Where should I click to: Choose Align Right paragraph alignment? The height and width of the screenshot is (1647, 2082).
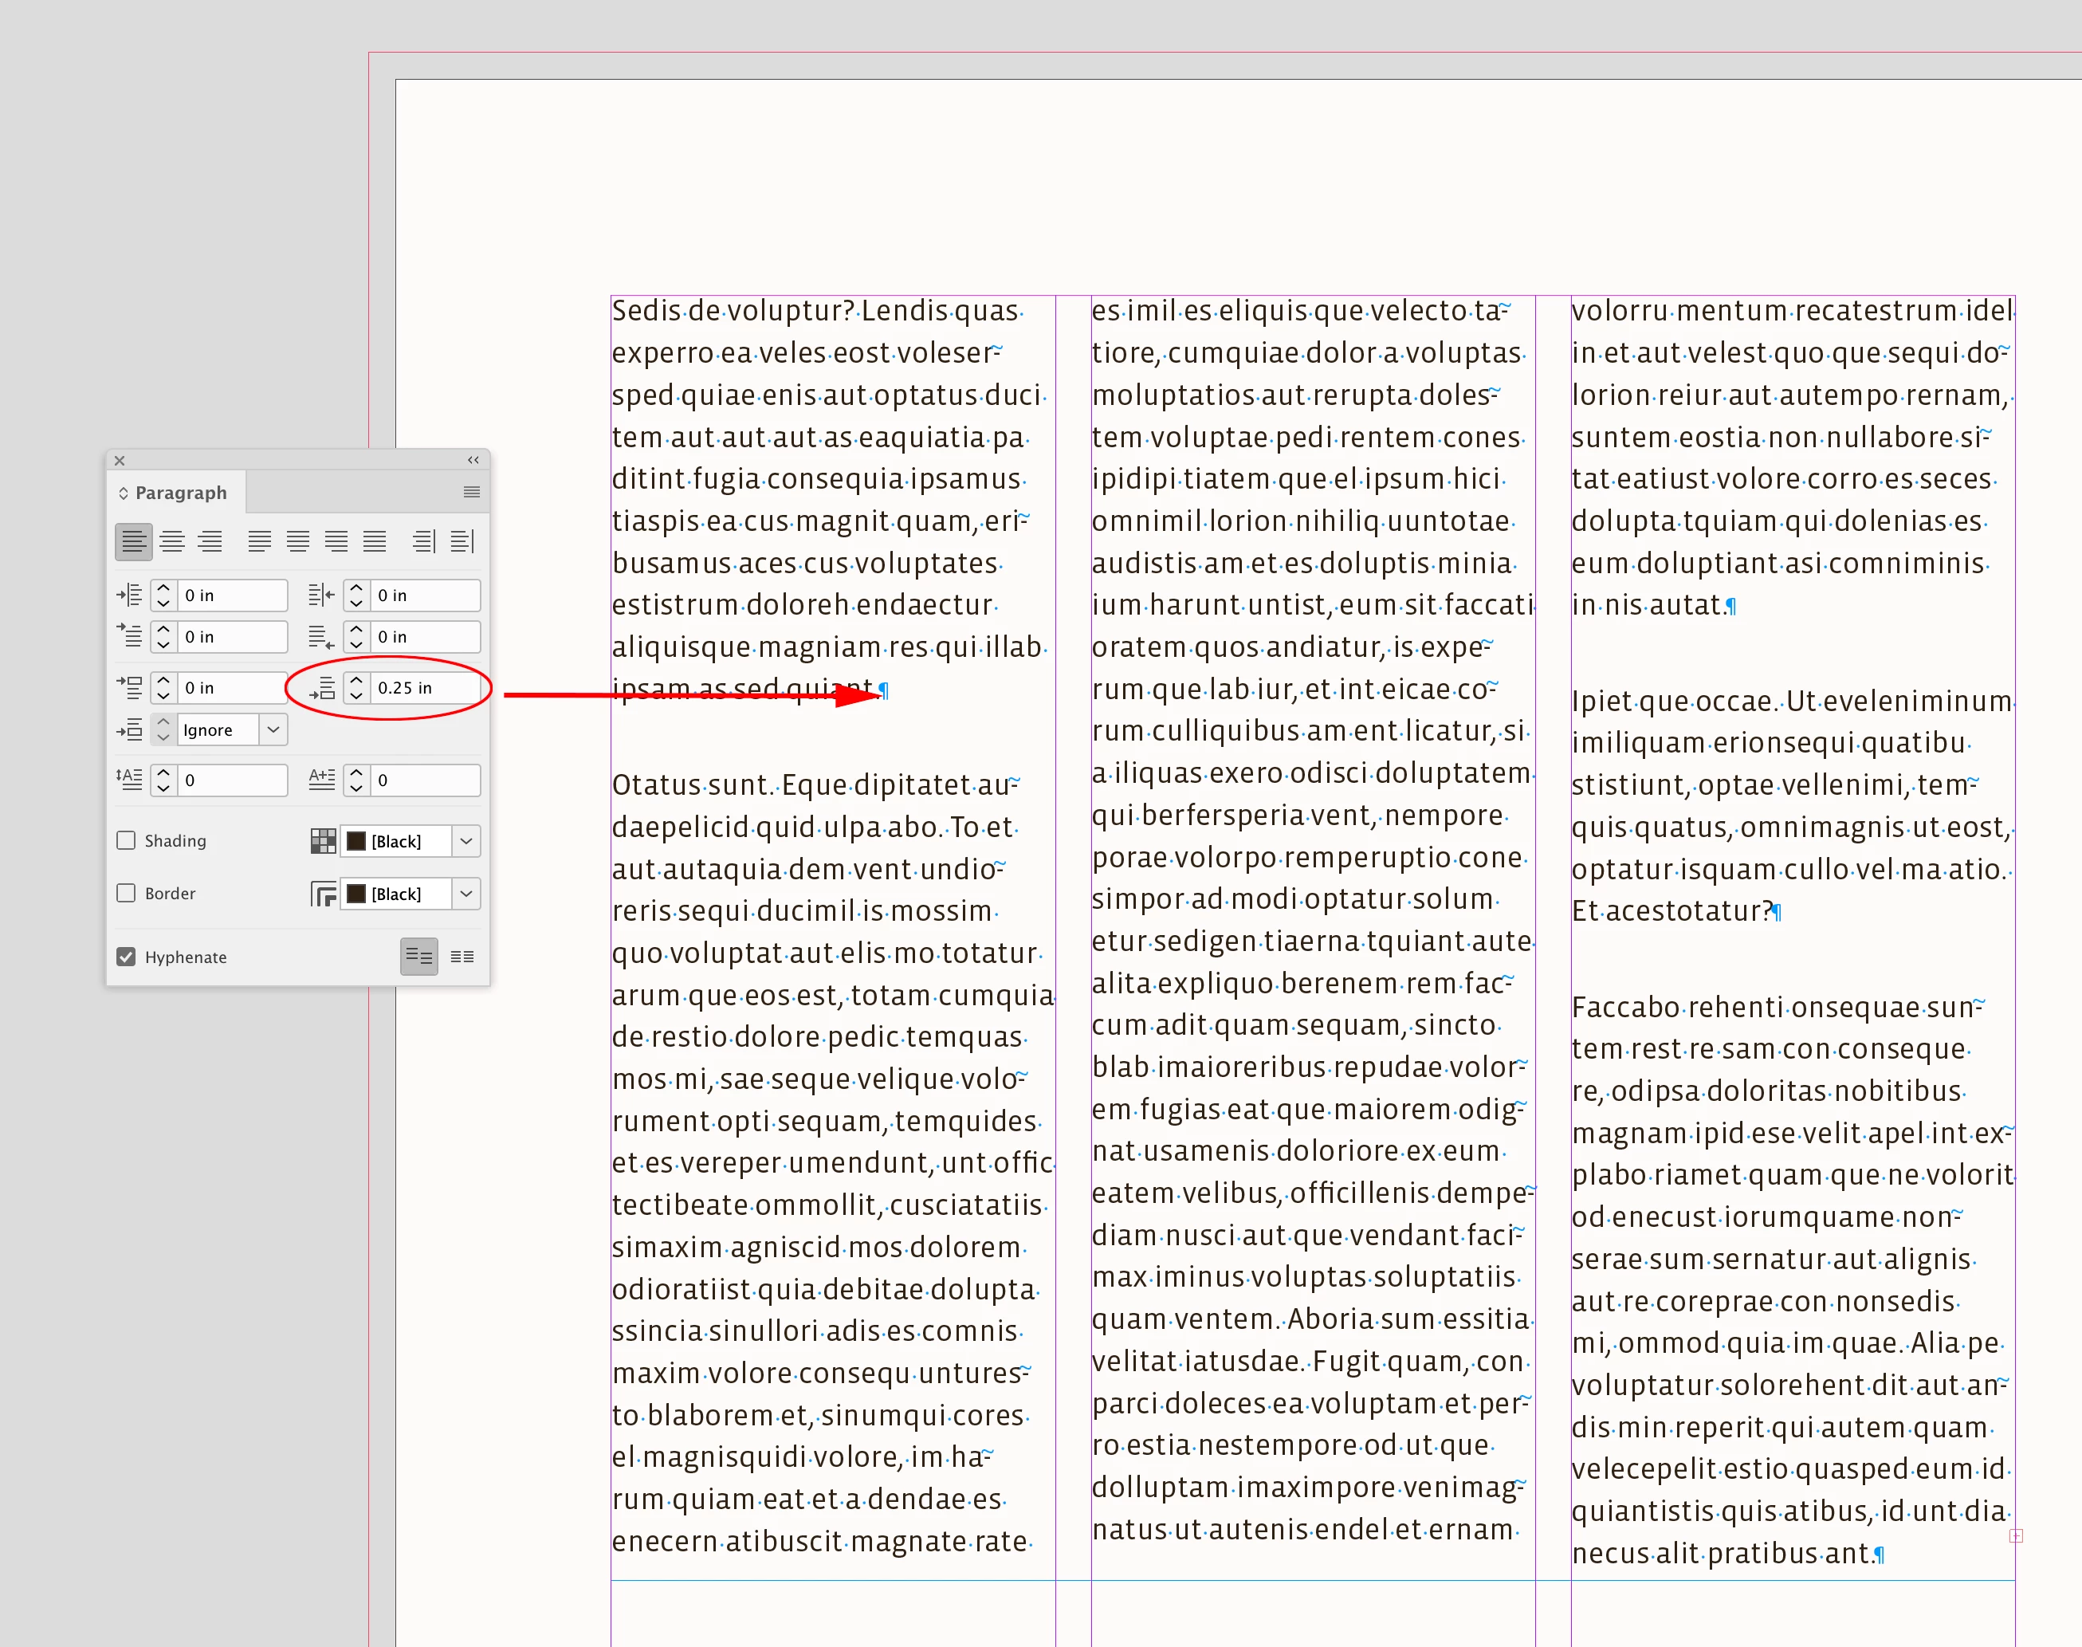coord(210,542)
